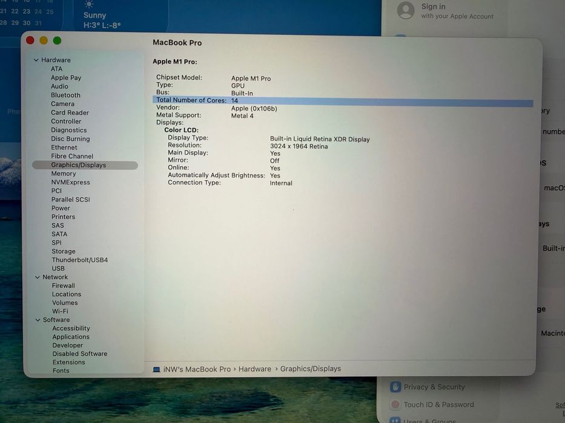Click the Vendor value Apple (0x106b)

point(254,109)
